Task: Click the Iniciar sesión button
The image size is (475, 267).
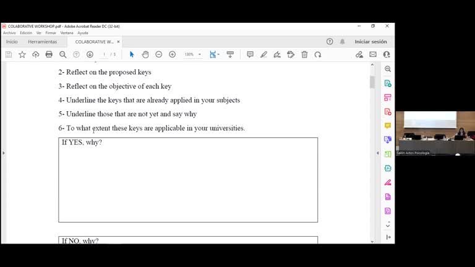Action: coord(370,41)
